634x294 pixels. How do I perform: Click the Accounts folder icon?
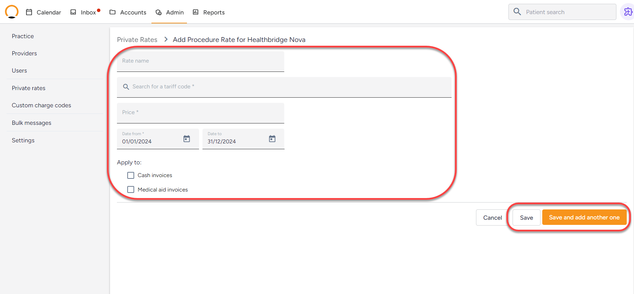pyautogui.click(x=112, y=12)
